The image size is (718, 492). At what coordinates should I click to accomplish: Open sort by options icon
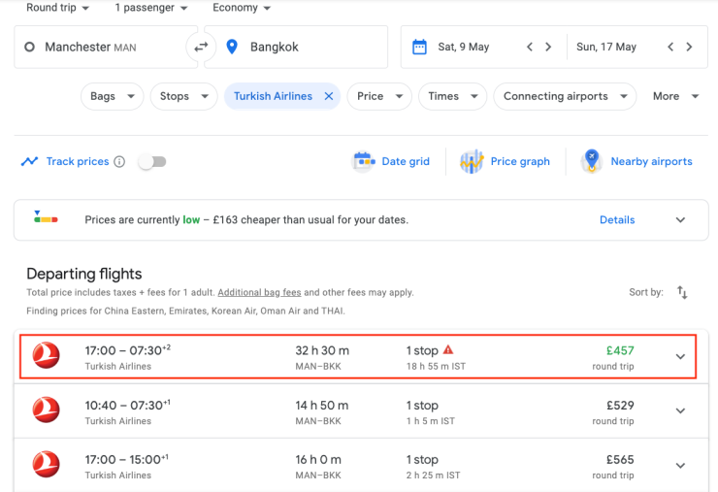pyautogui.click(x=682, y=292)
